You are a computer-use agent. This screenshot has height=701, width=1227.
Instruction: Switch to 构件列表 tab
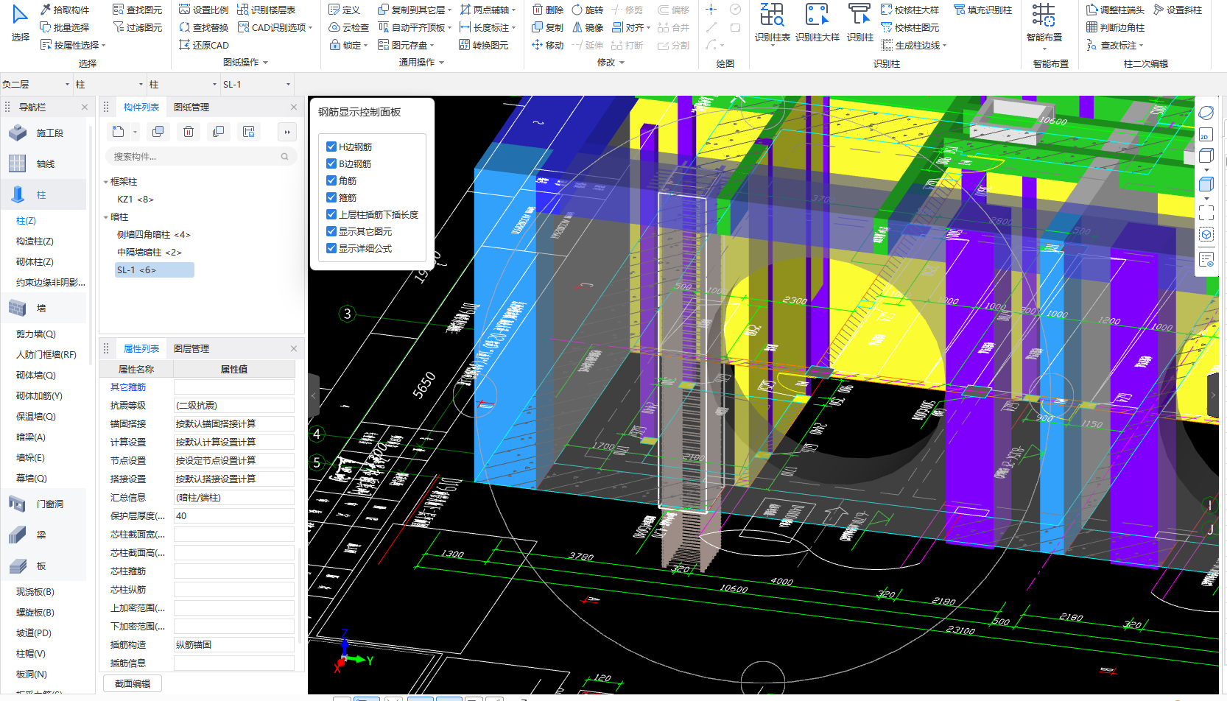pos(141,108)
